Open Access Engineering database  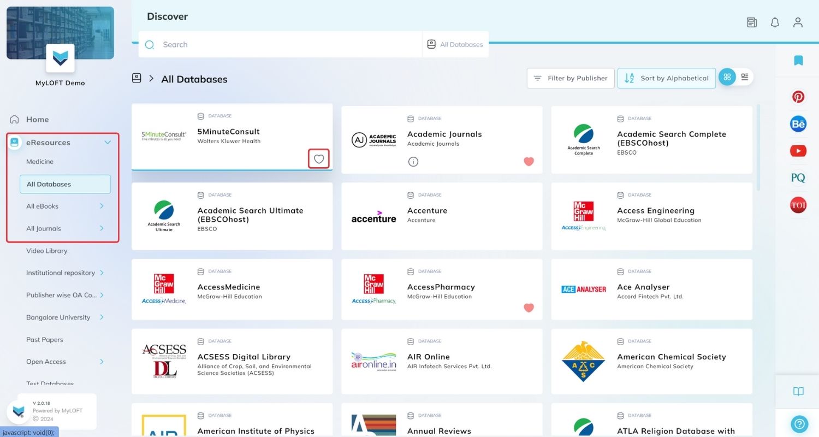tap(651, 216)
